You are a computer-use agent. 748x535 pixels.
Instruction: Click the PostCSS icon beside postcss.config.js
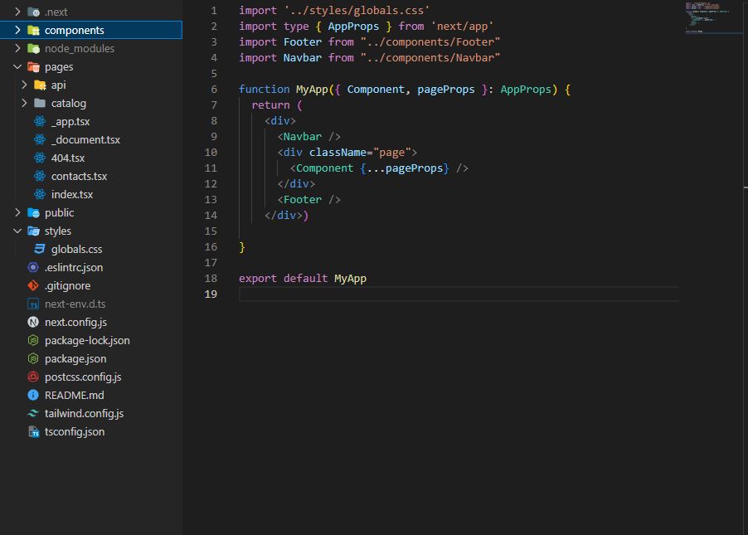[33, 377]
